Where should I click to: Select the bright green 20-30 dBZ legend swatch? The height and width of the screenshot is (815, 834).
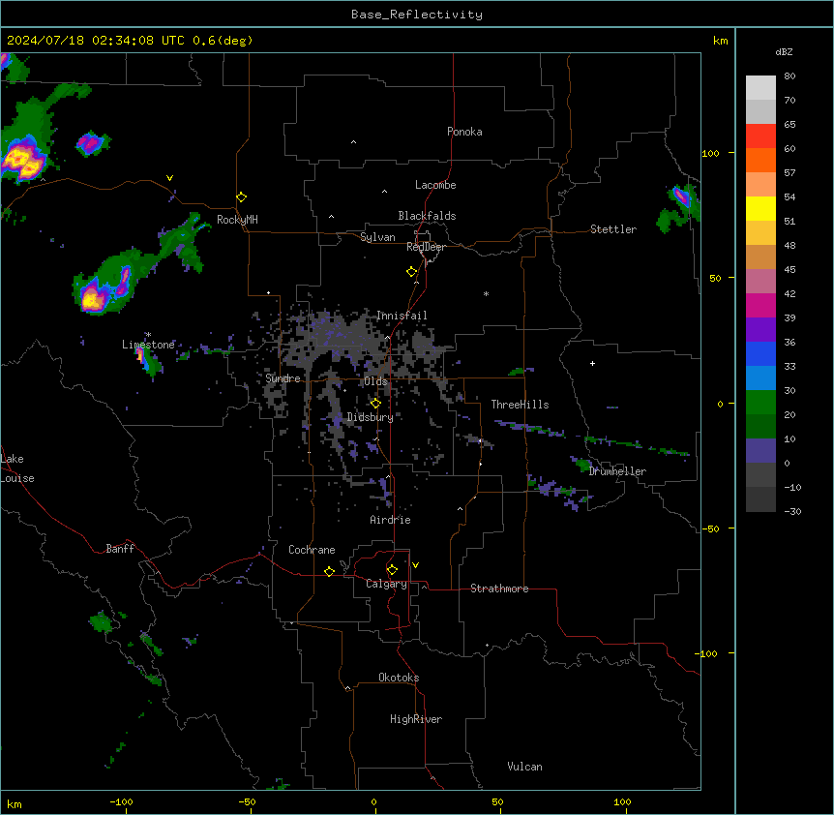pyautogui.click(x=760, y=403)
